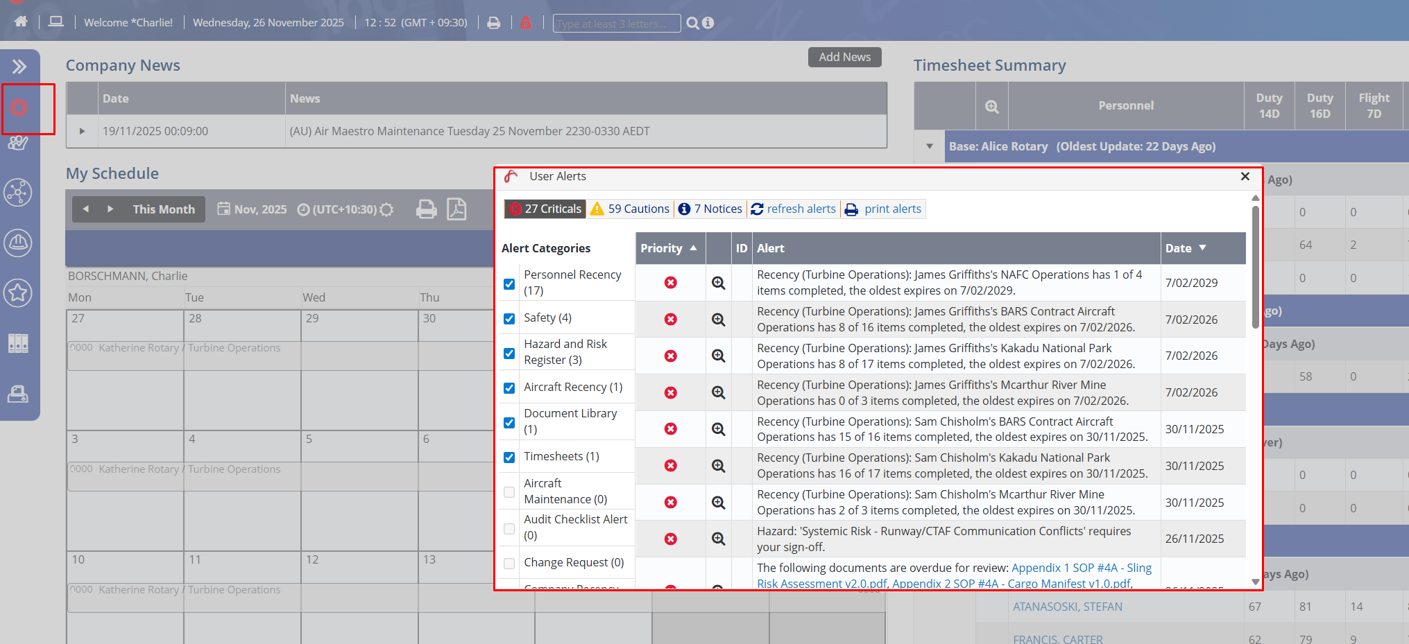Expand the 19/11/2025 company news row
This screenshot has height=644, width=1409.
tap(82, 131)
